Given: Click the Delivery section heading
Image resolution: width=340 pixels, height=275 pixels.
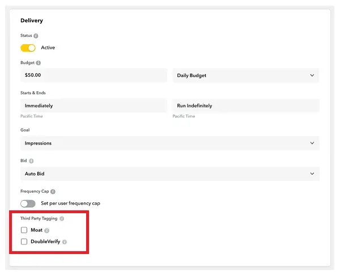Looking at the screenshot, I should click(32, 20).
